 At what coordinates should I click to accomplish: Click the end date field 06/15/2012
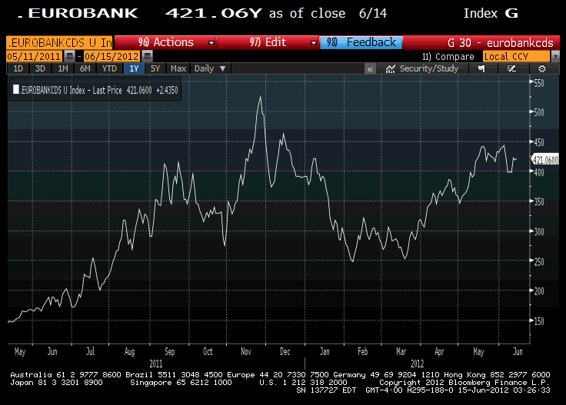[x=112, y=56]
